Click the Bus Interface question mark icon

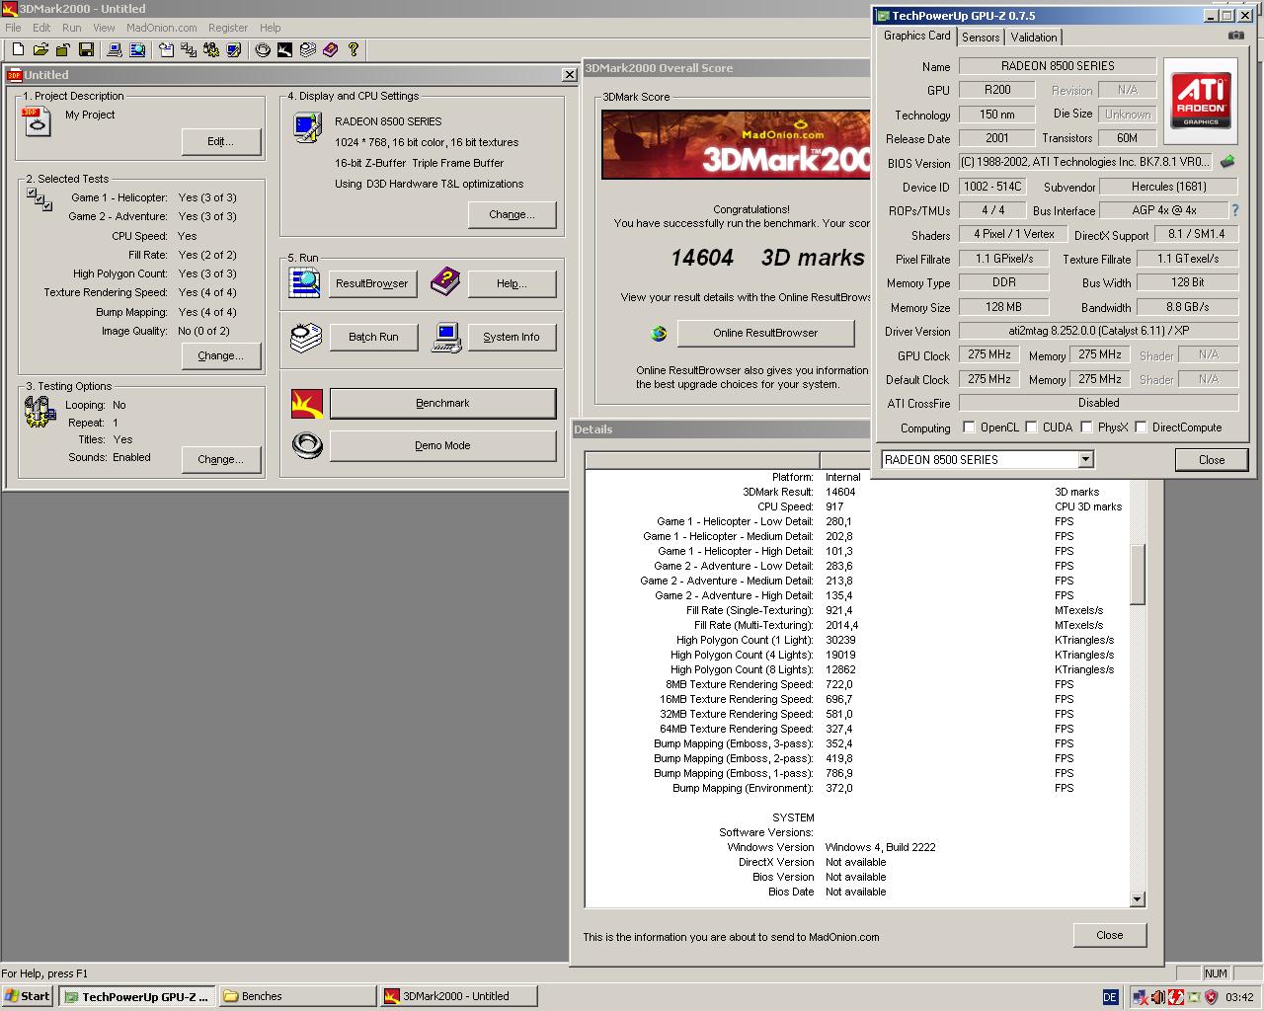pyautogui.click(x=1234, y=210)
